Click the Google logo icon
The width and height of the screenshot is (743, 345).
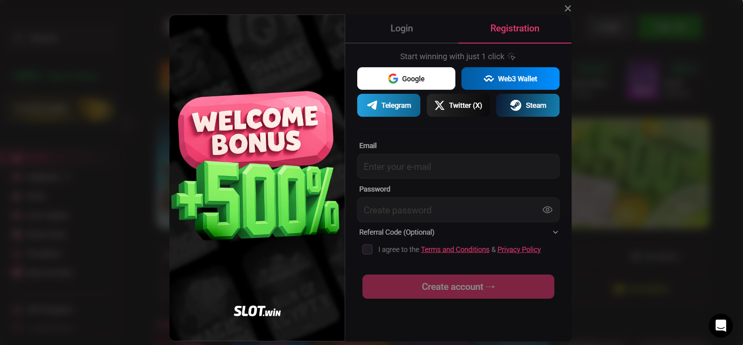(393, 79)
